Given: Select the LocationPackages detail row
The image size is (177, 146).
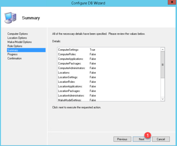Looking at the screenshot, I should [109, 91].
